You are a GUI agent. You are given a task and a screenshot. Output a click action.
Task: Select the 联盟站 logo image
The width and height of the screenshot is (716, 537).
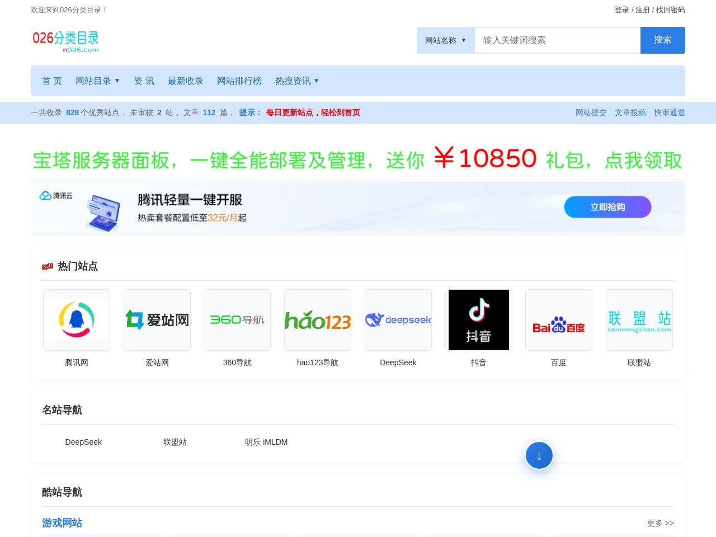coord(639,319)
